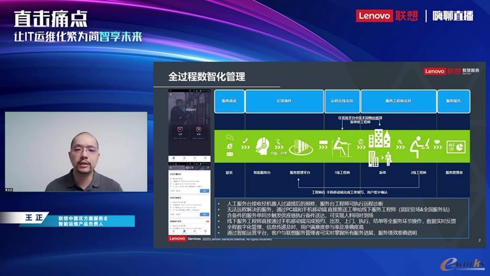
Task: Click the note 工程师在手机移动端完成工单填写
Action: pyautogui.click(x=349, y=193)
